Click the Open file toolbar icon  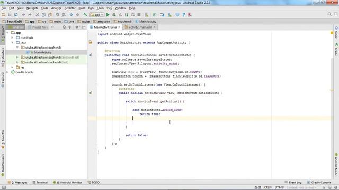click(x=3, y=15)
